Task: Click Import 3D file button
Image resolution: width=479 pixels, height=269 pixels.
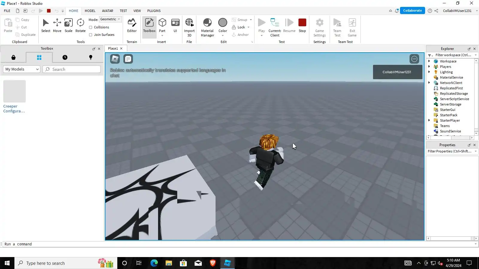Action: [x=189, y=27]
